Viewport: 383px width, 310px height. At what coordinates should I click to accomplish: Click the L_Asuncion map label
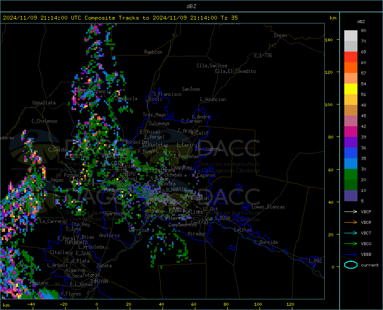click(213, 99)
